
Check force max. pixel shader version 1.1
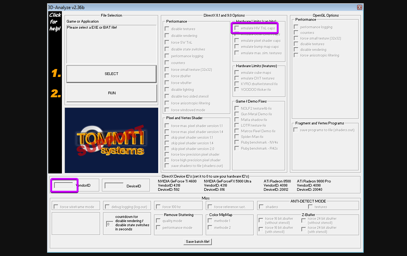click(x=167, y=126)
